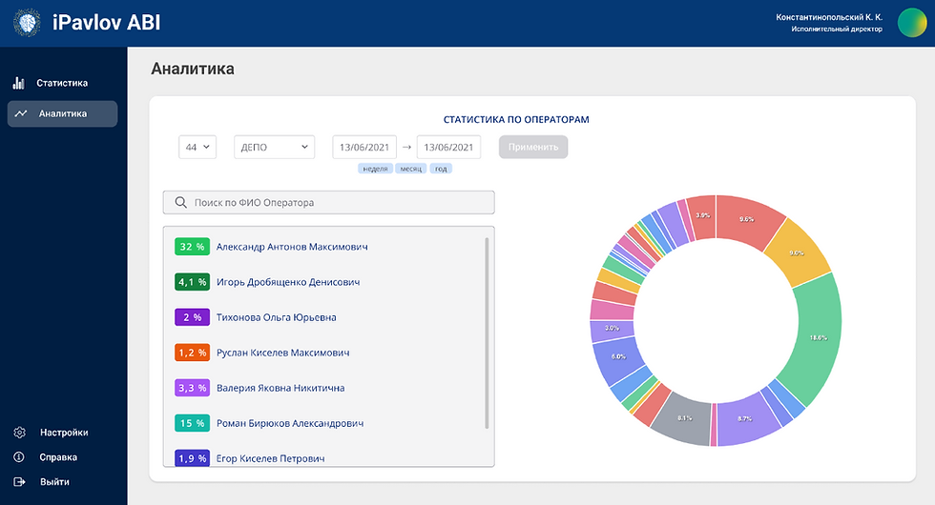
Task: Click the search magnifier icon
Action: (x=180, y=202)
